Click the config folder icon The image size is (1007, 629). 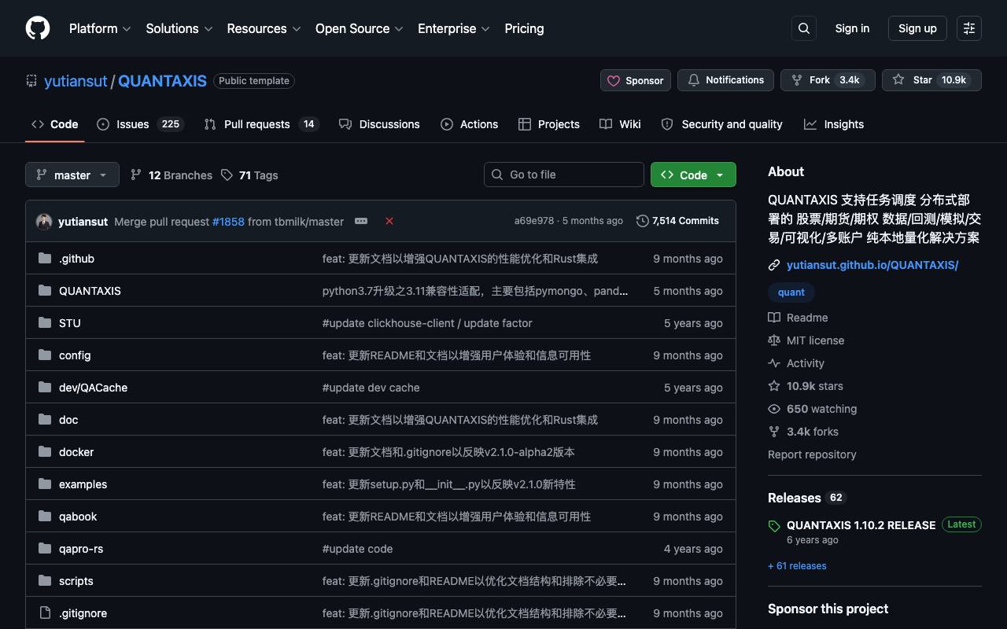click(x=45, y=355)
